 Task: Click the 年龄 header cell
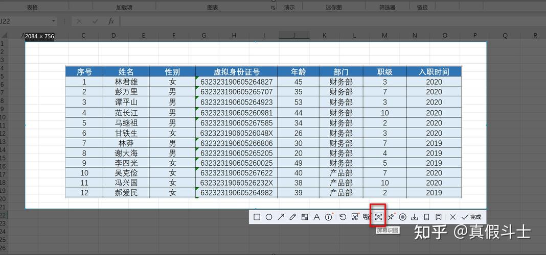pos(299,71)
